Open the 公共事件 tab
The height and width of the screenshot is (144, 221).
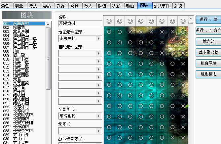(163, 6)
